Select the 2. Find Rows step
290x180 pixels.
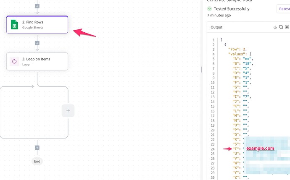point(37,24)
